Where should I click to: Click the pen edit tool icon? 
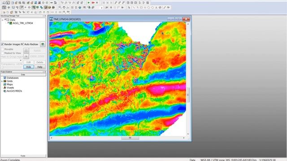click(165, 8)
